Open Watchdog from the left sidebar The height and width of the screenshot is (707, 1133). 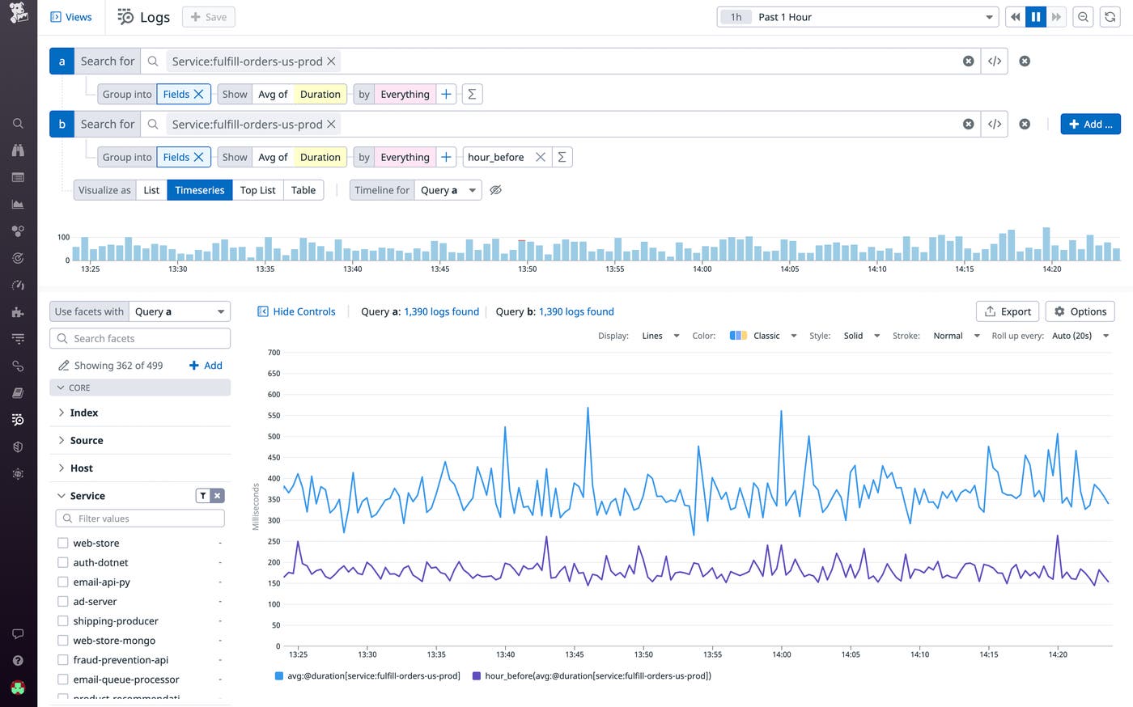click(x=18, y=150)
